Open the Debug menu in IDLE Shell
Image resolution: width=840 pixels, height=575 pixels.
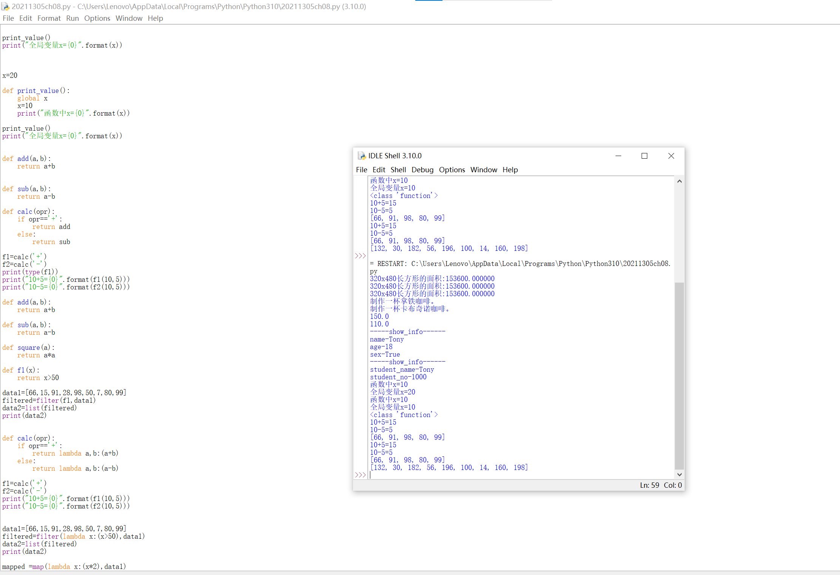(x=422, y=170)
